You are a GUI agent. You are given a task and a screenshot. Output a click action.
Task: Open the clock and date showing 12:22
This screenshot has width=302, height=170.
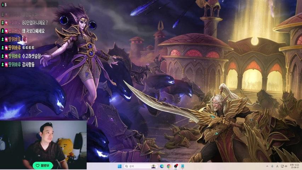tap(295, 166)
